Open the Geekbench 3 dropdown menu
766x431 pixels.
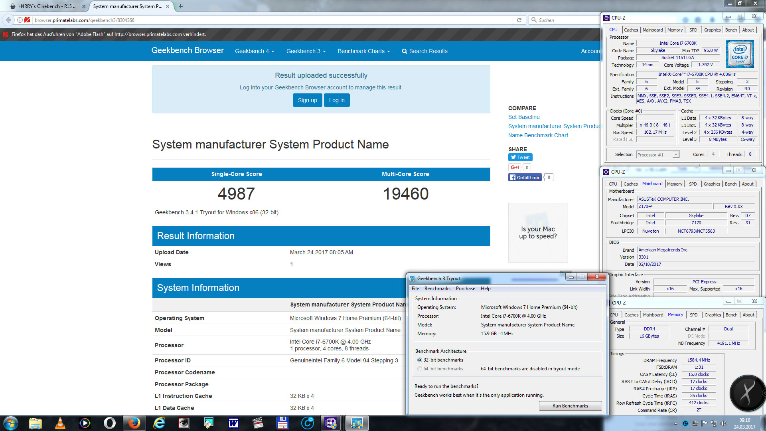(306, 51)
